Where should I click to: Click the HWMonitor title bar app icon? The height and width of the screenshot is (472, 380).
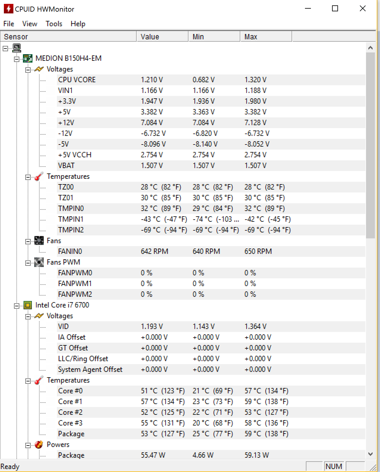click(8, 9)
